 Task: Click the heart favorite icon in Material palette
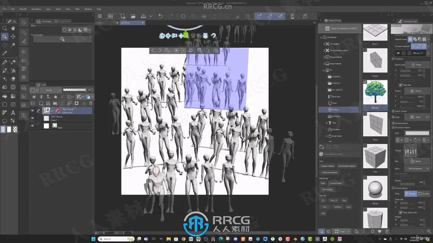380,232
